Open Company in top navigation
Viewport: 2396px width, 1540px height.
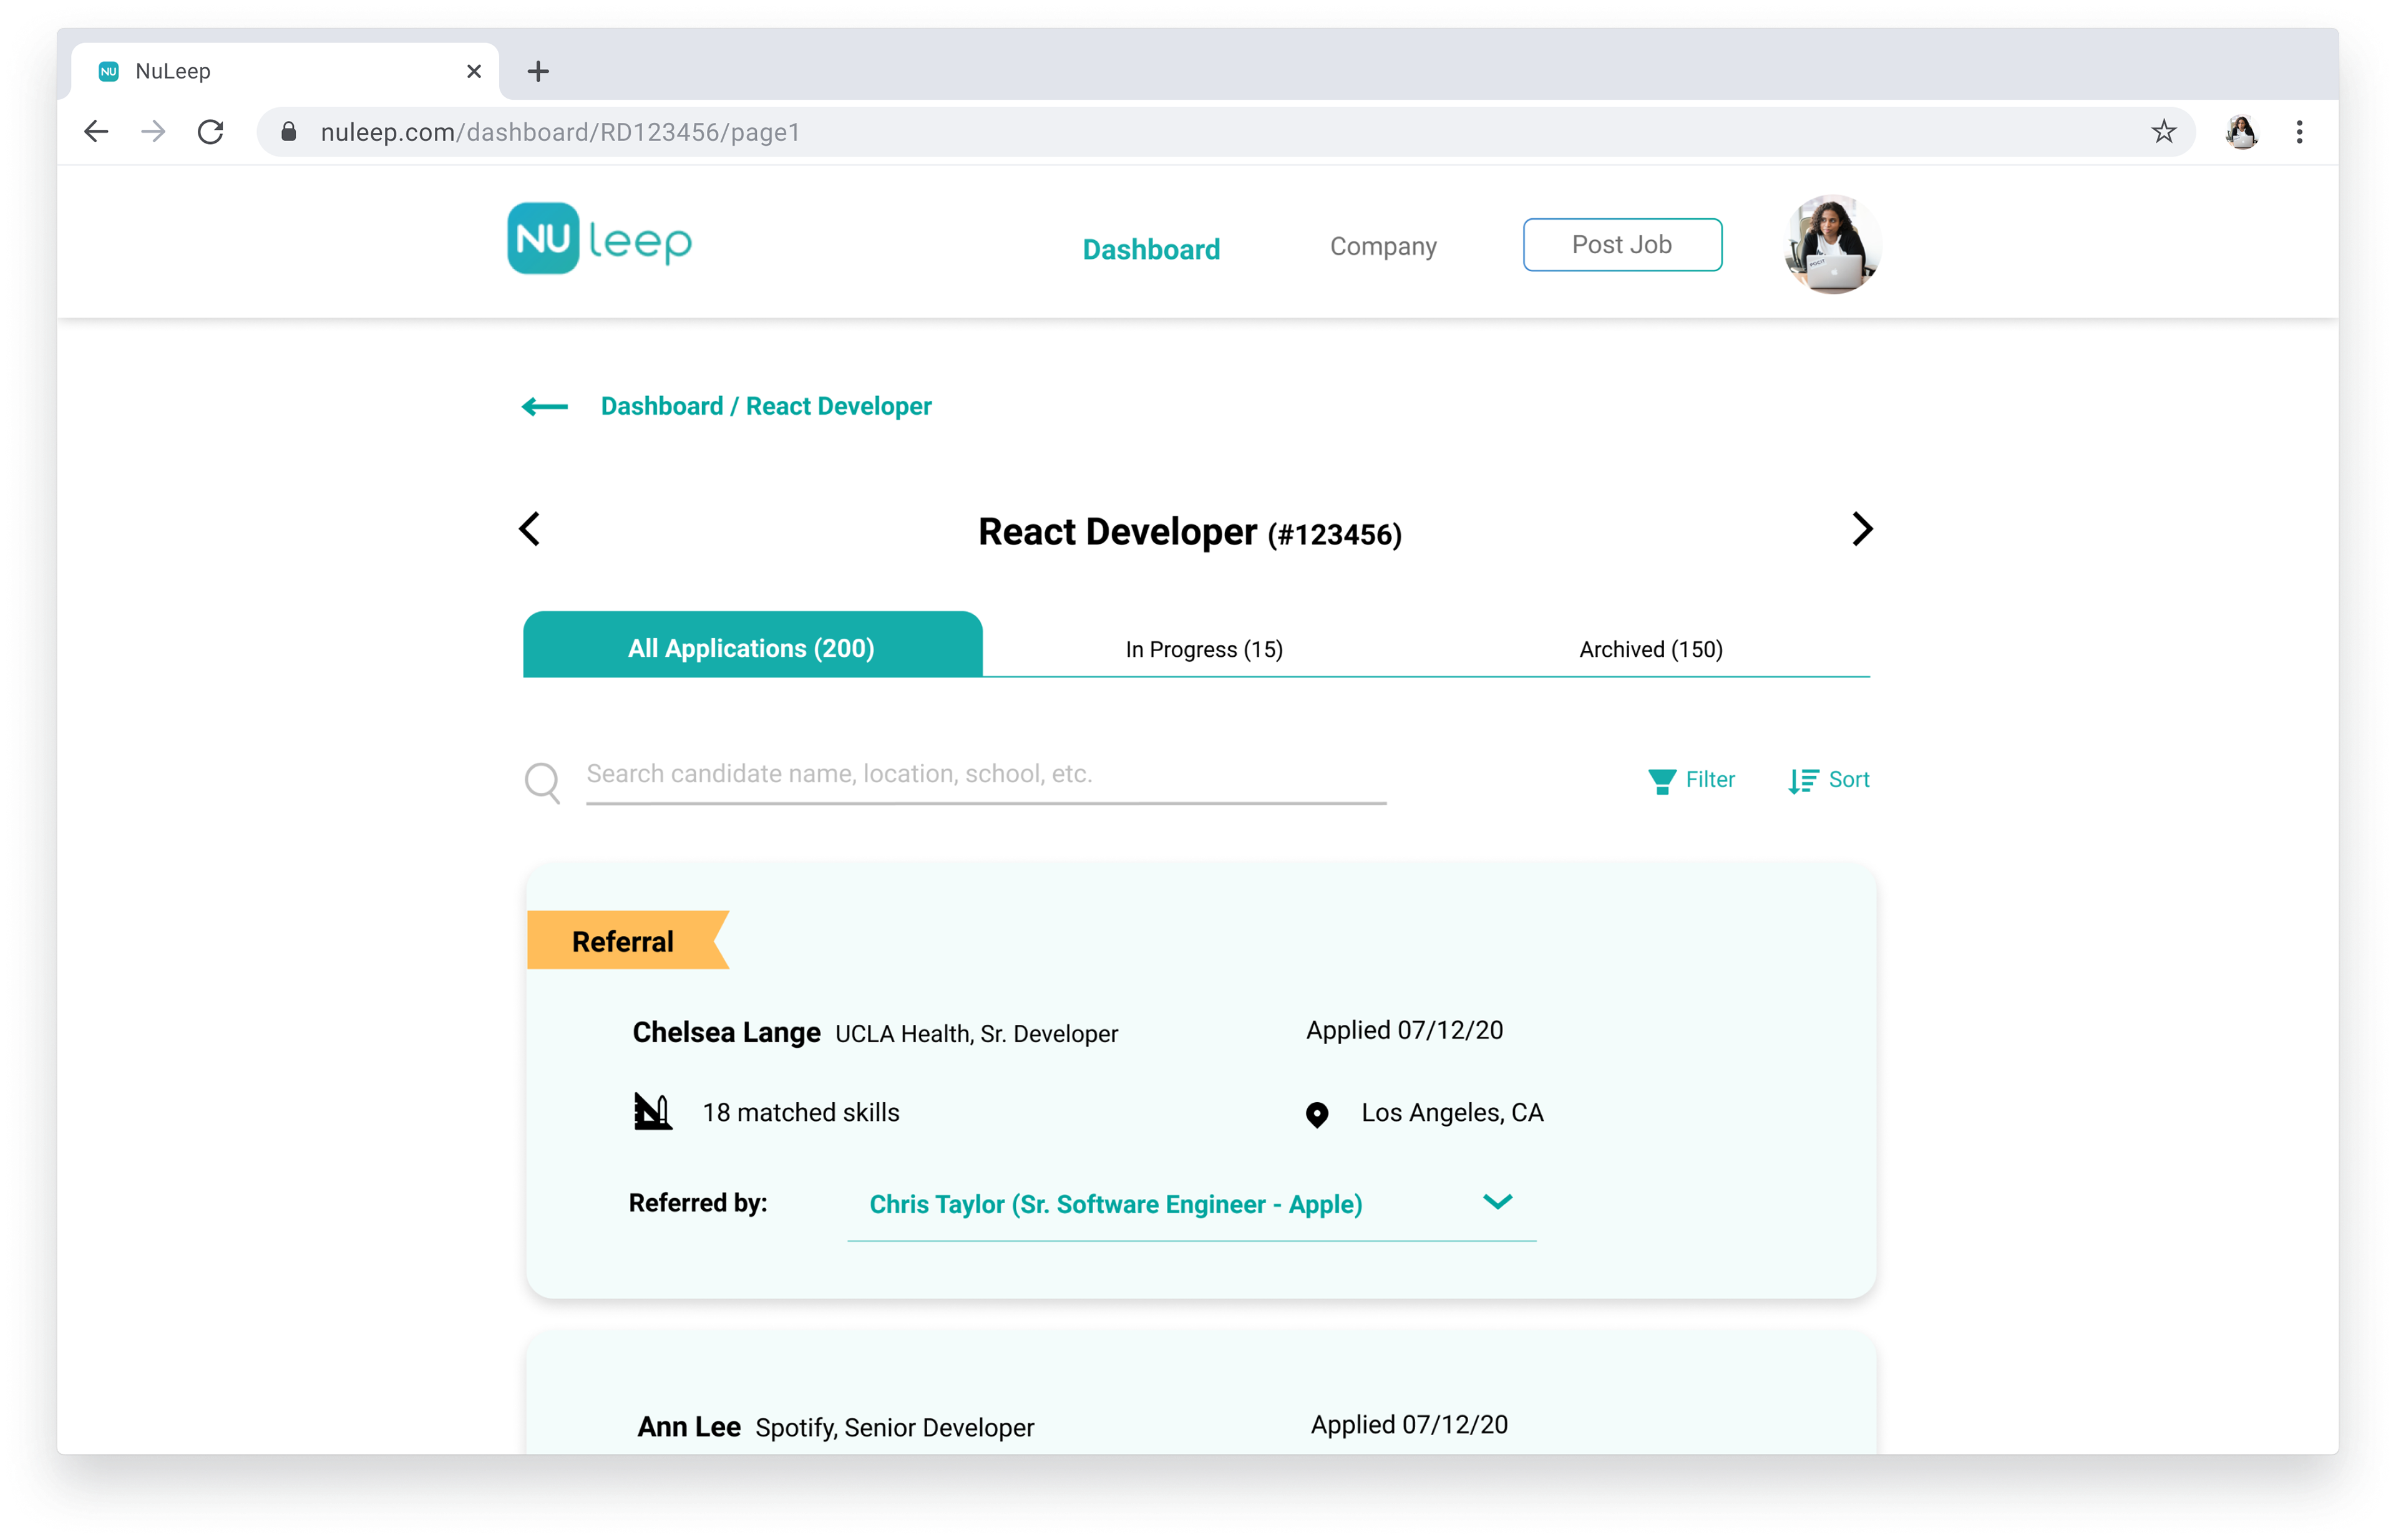coord(1383,247)
